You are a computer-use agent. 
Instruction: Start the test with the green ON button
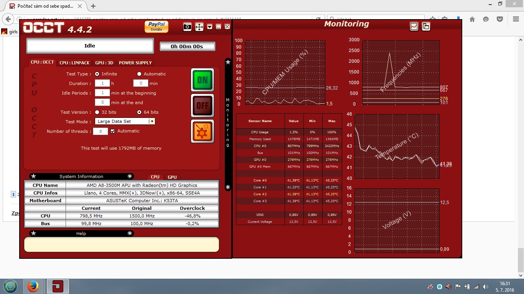[203, 80]
